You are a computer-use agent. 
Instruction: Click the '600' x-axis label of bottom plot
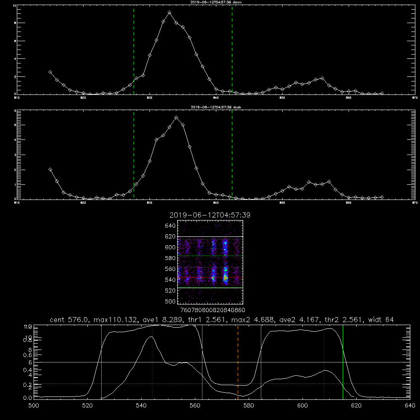click(x=302, y=406)
